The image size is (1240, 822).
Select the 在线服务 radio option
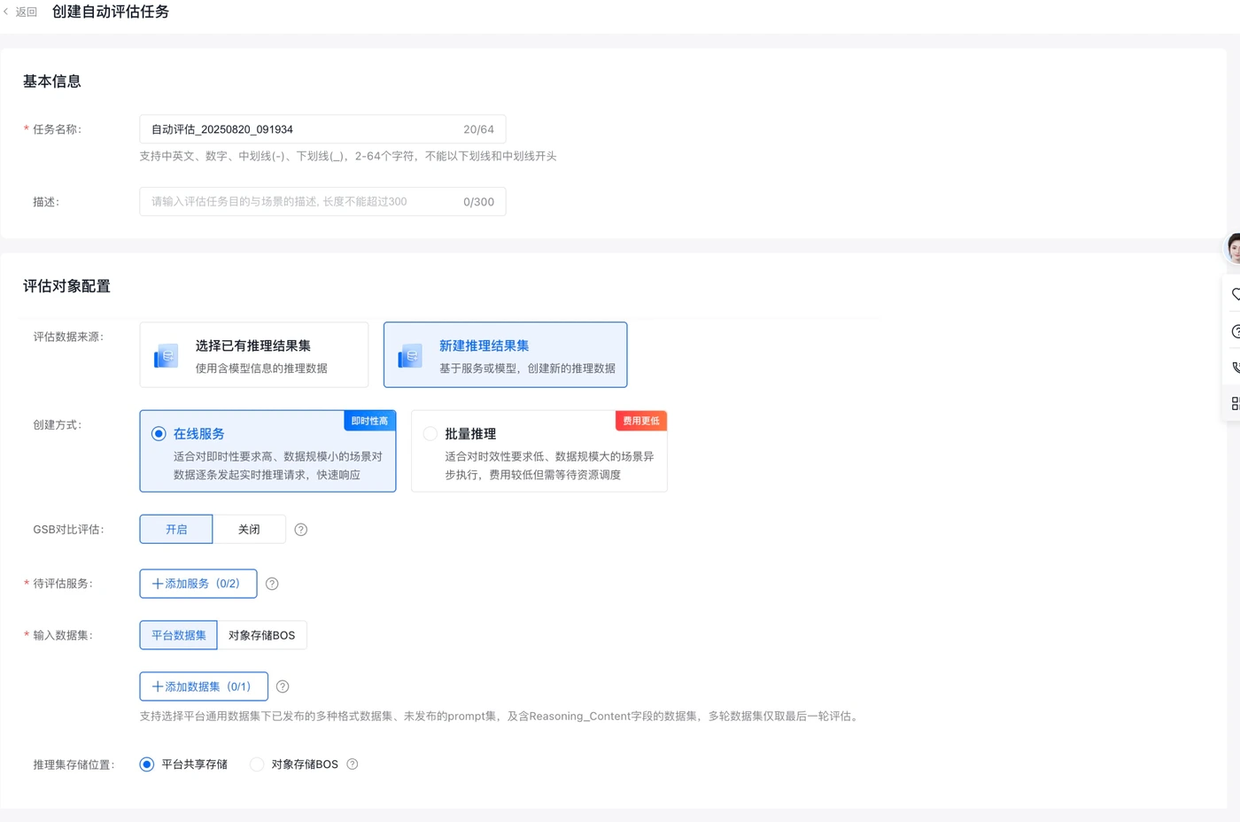coord(159,433)
